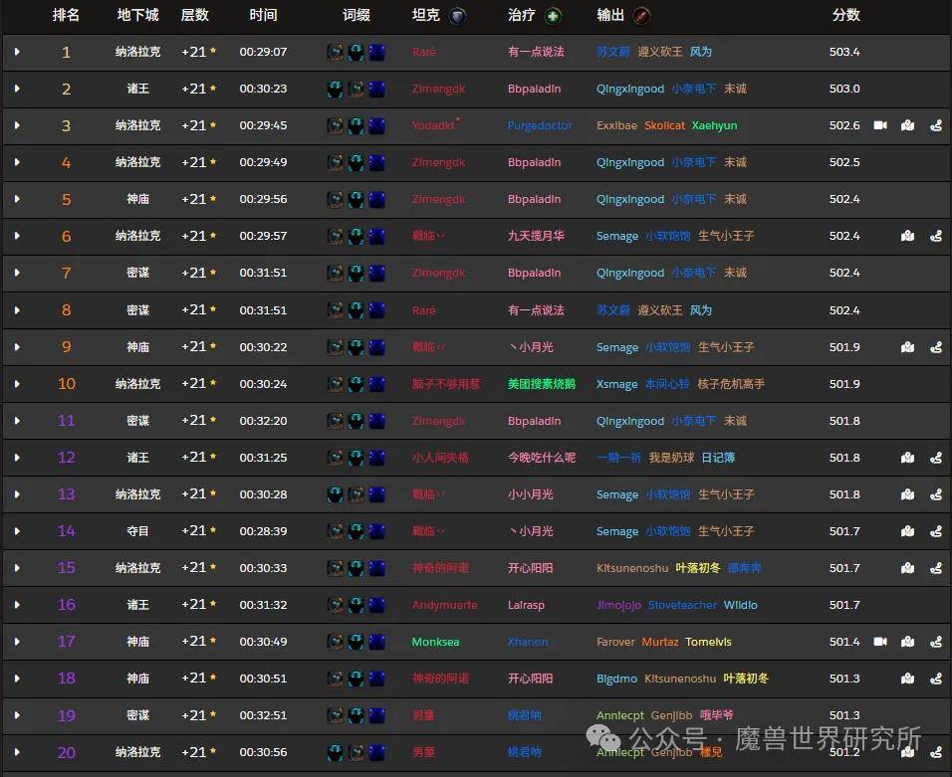Open the map pin icon on rank 6 row
Image resolution: width=952 pixels, height=777 pixels.
pos(907,236)
